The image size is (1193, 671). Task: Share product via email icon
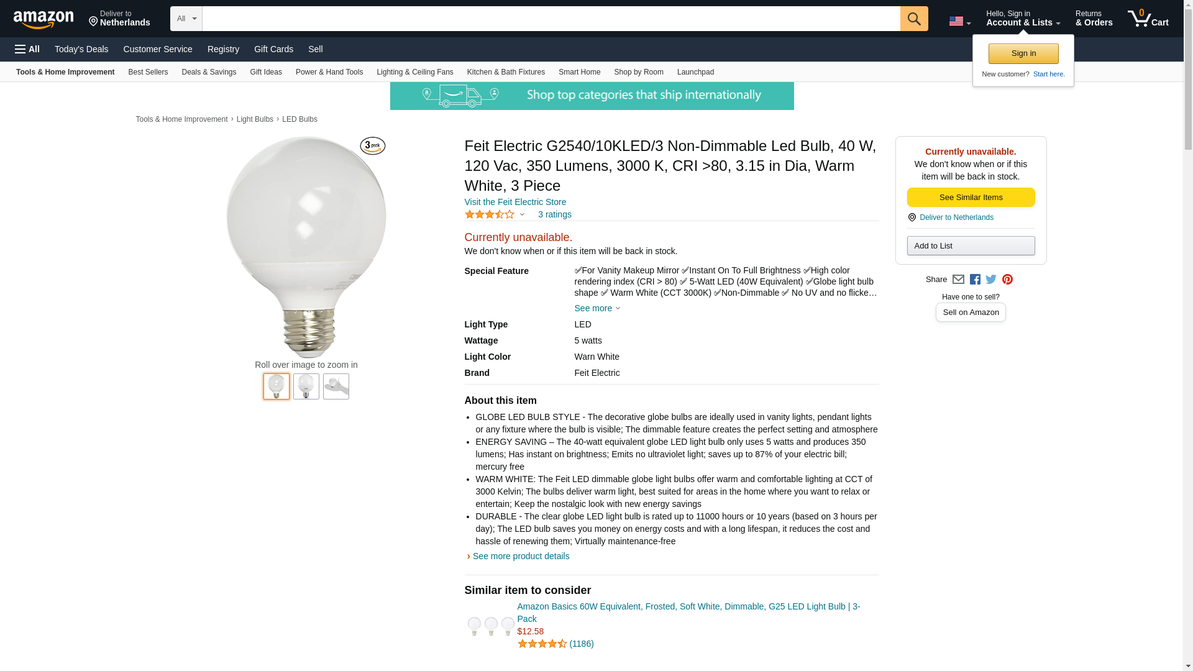958,280
